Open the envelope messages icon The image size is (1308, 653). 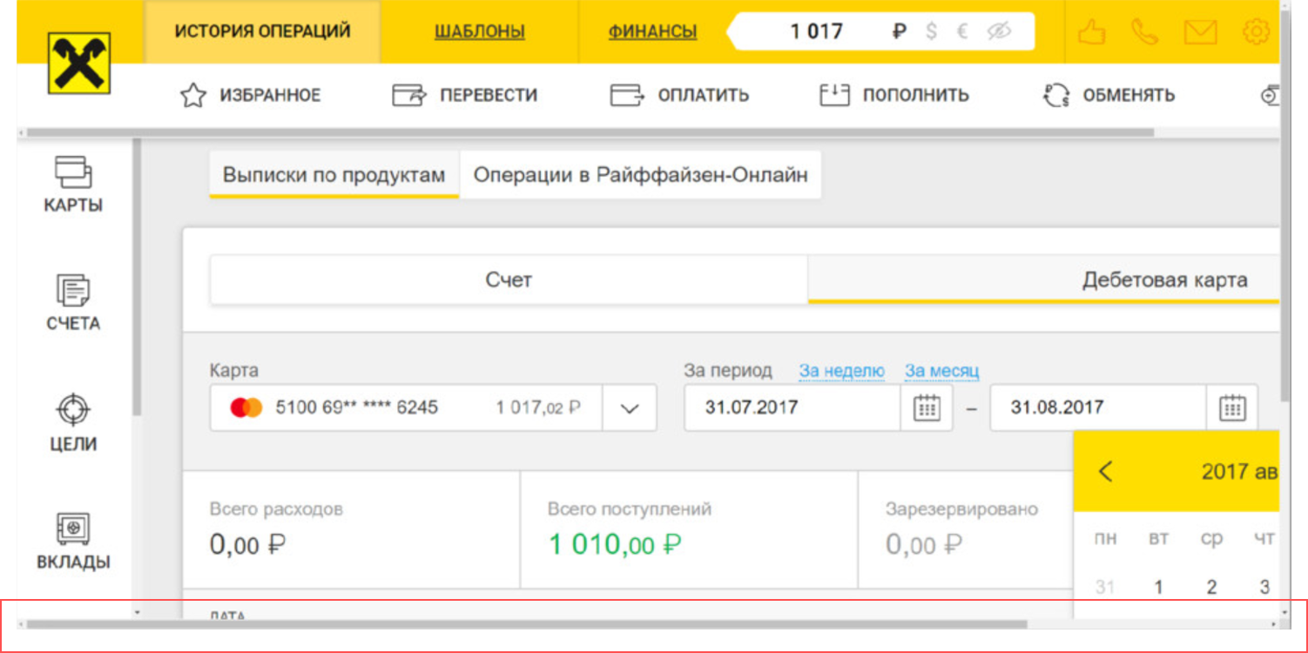coord(1200,32)
